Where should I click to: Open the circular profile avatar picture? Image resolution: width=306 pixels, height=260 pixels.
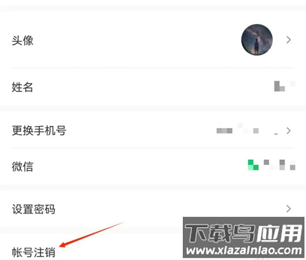[257, 40]
